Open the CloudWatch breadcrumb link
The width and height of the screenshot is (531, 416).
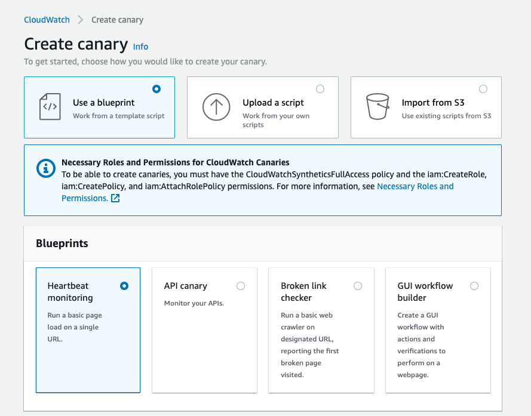47,20
